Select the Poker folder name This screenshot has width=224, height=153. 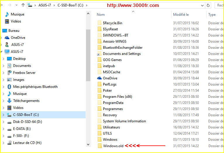point(107,91)
